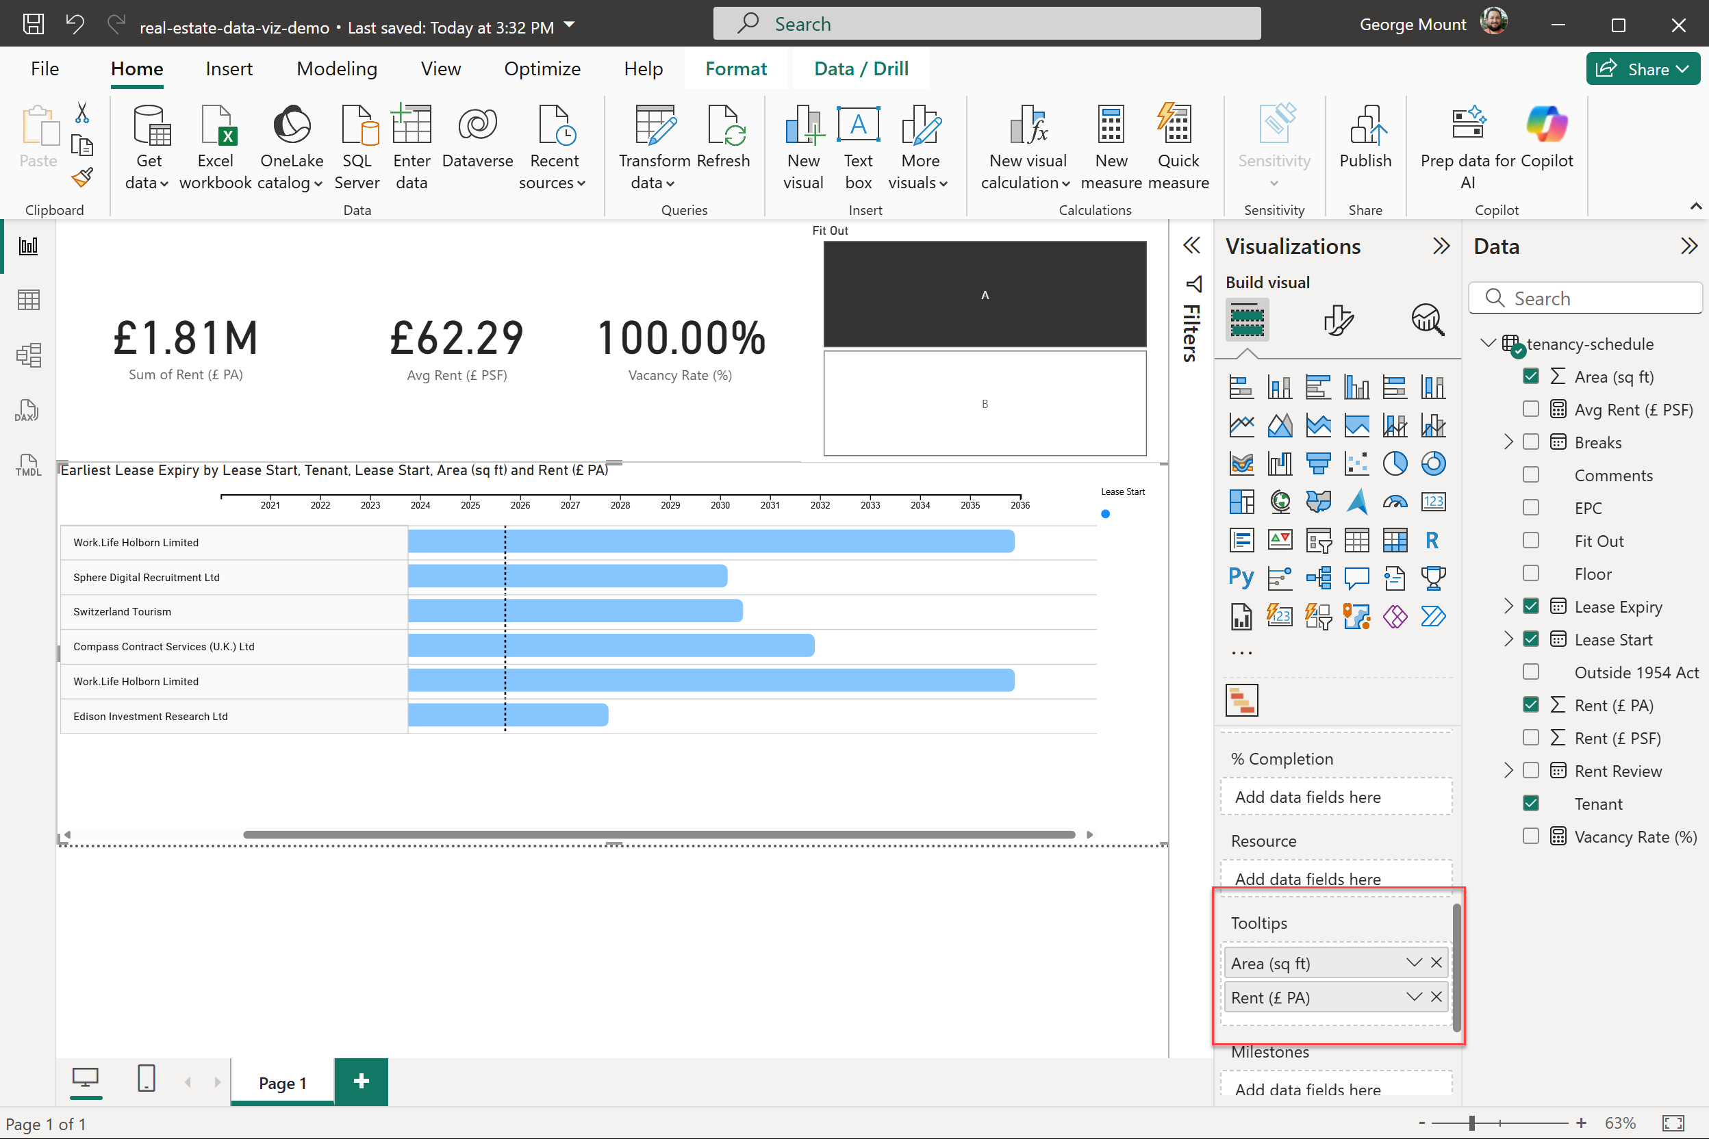Open the DAX query view
The image size is (1709, 1139).
(27, 411)
